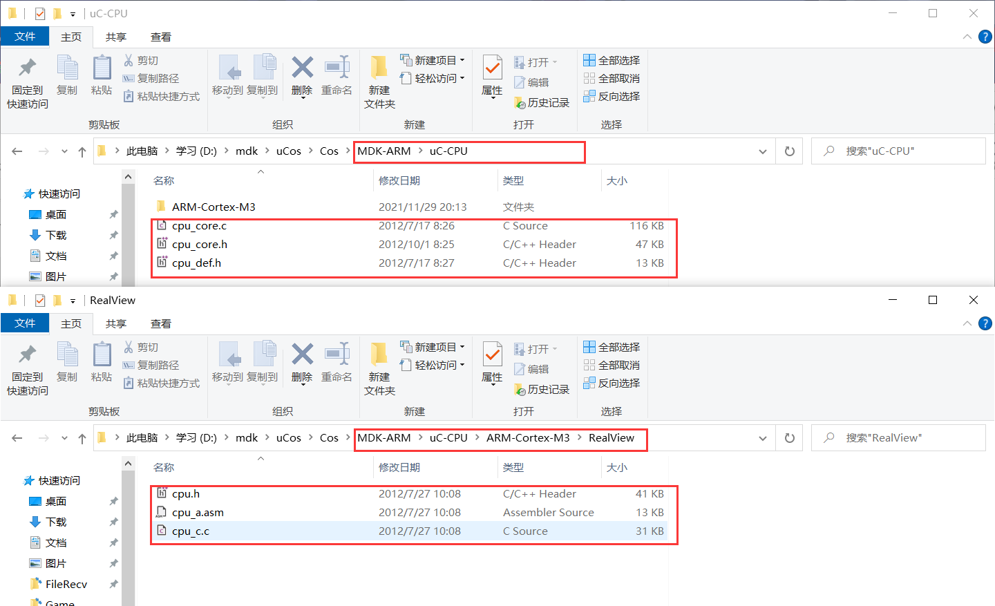
Task: Click Select all (全部选择) in RealView window
Action: (612, 348)
